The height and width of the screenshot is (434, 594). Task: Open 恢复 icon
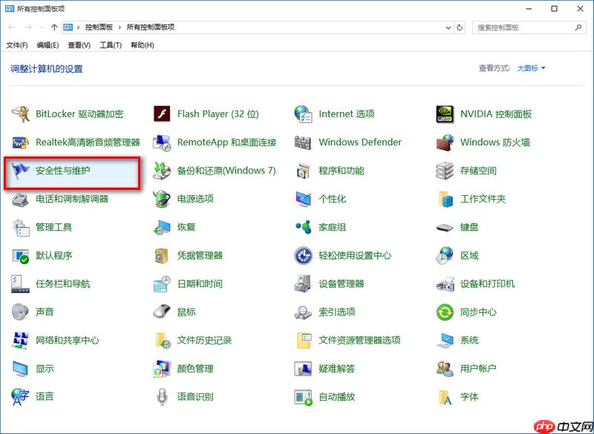[x=162, y=227]
